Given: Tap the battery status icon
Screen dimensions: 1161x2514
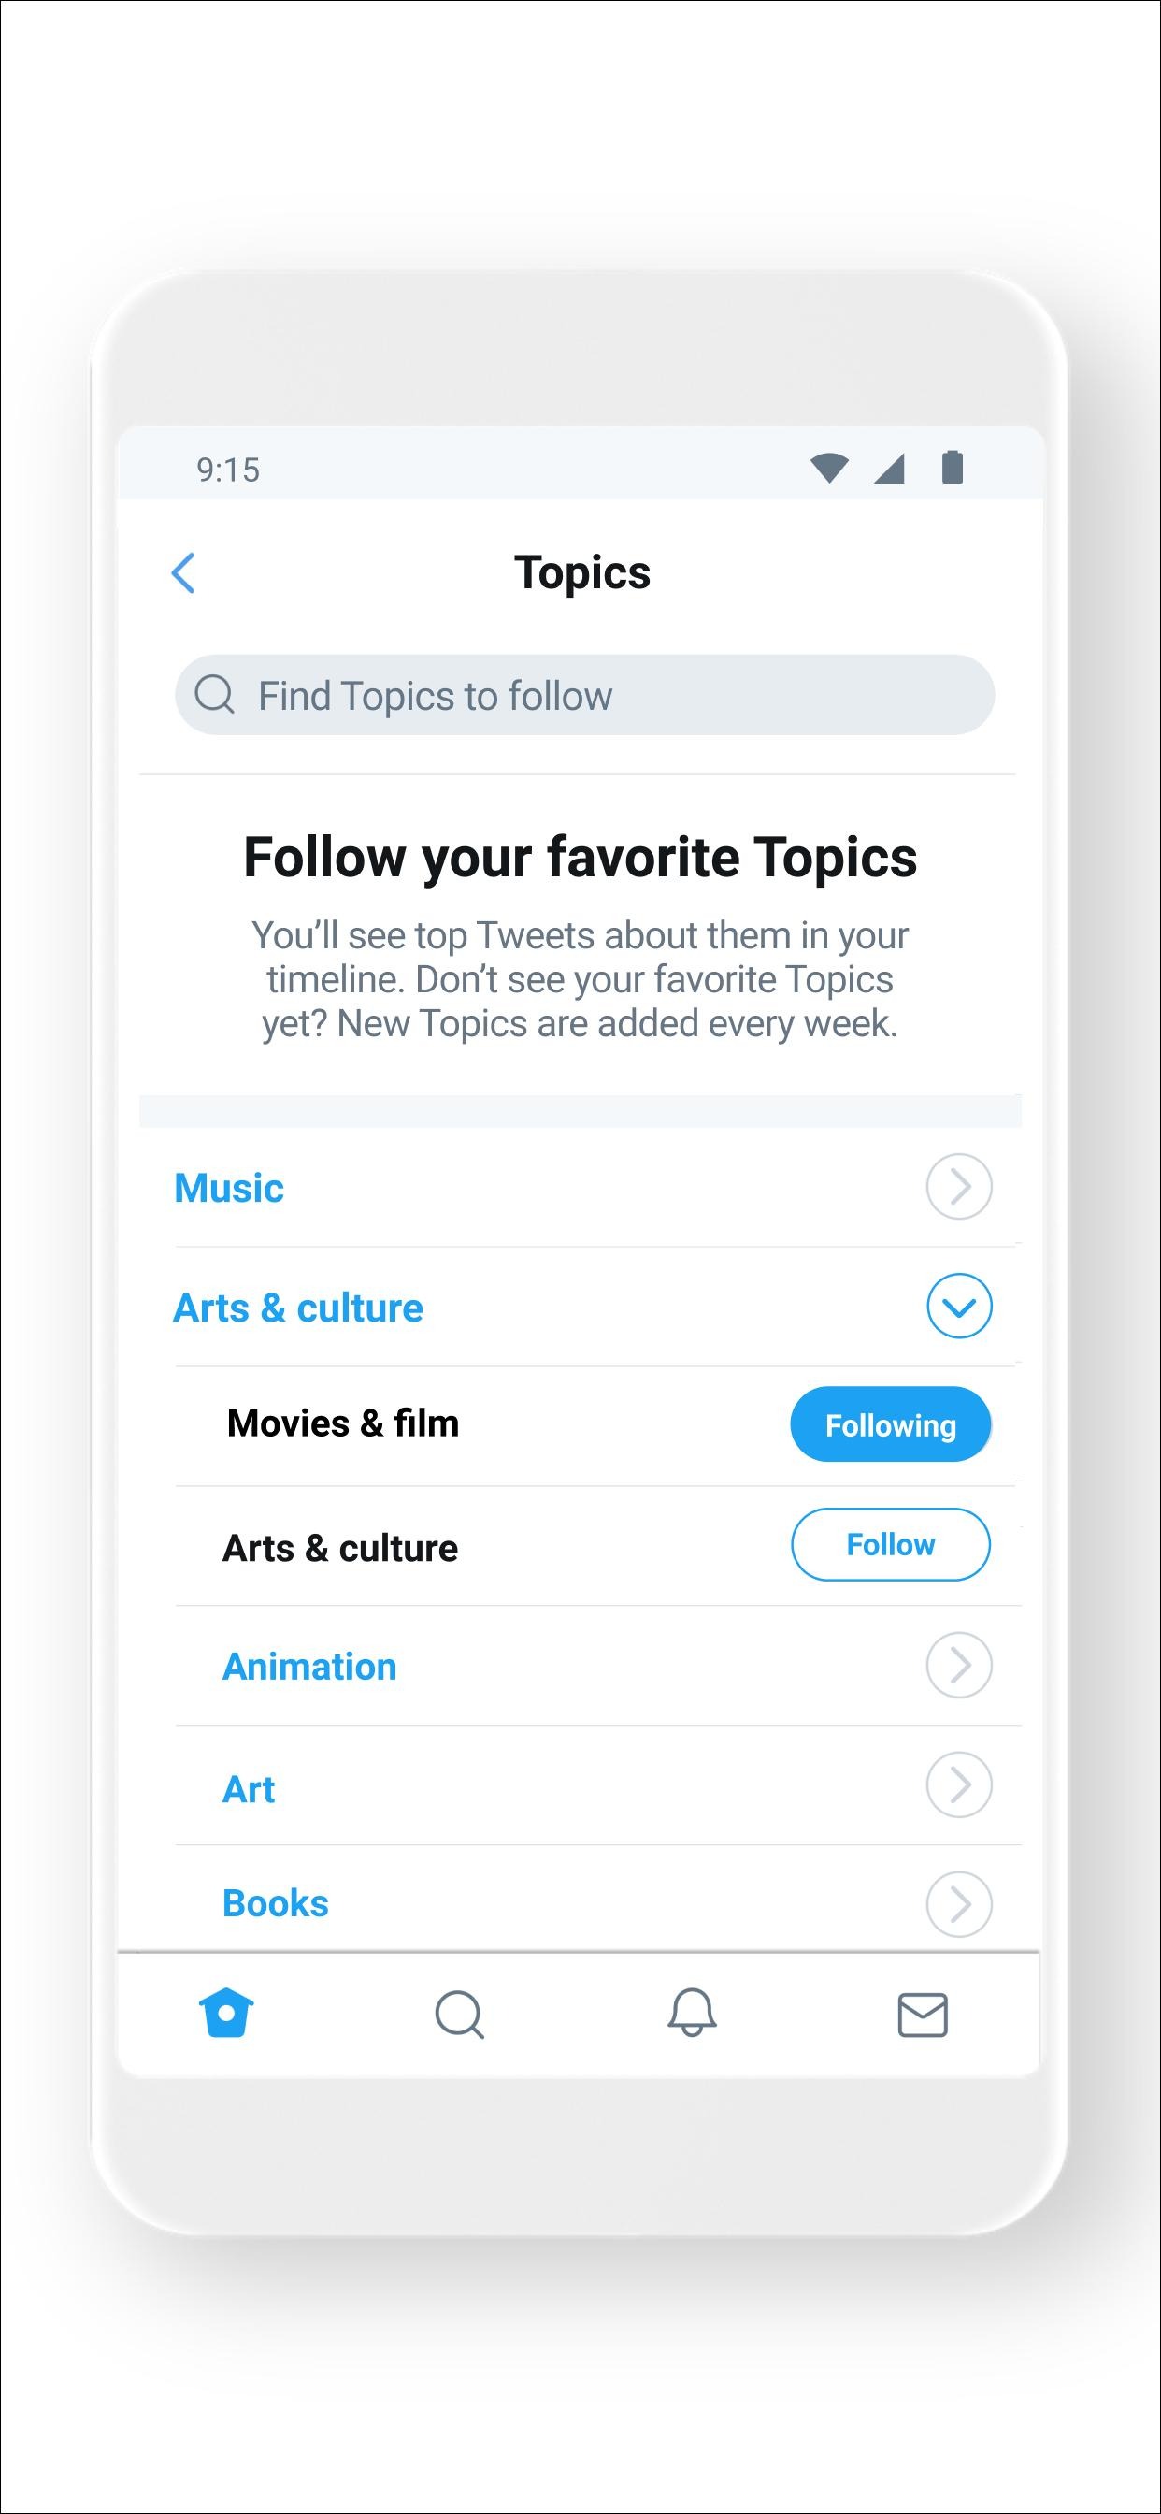Looking at the screenshot, I should pyautogui.click(x=953, y=468).
